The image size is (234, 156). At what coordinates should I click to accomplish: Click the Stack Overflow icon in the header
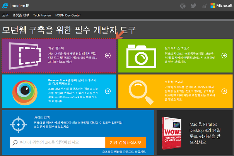pyautogui.click(x=204, y=6)
